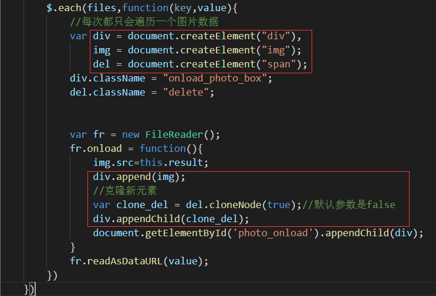Click the line 'fr.onload = function(){'
The height and width of the screenshot is (296, 436).
[136, 148]
